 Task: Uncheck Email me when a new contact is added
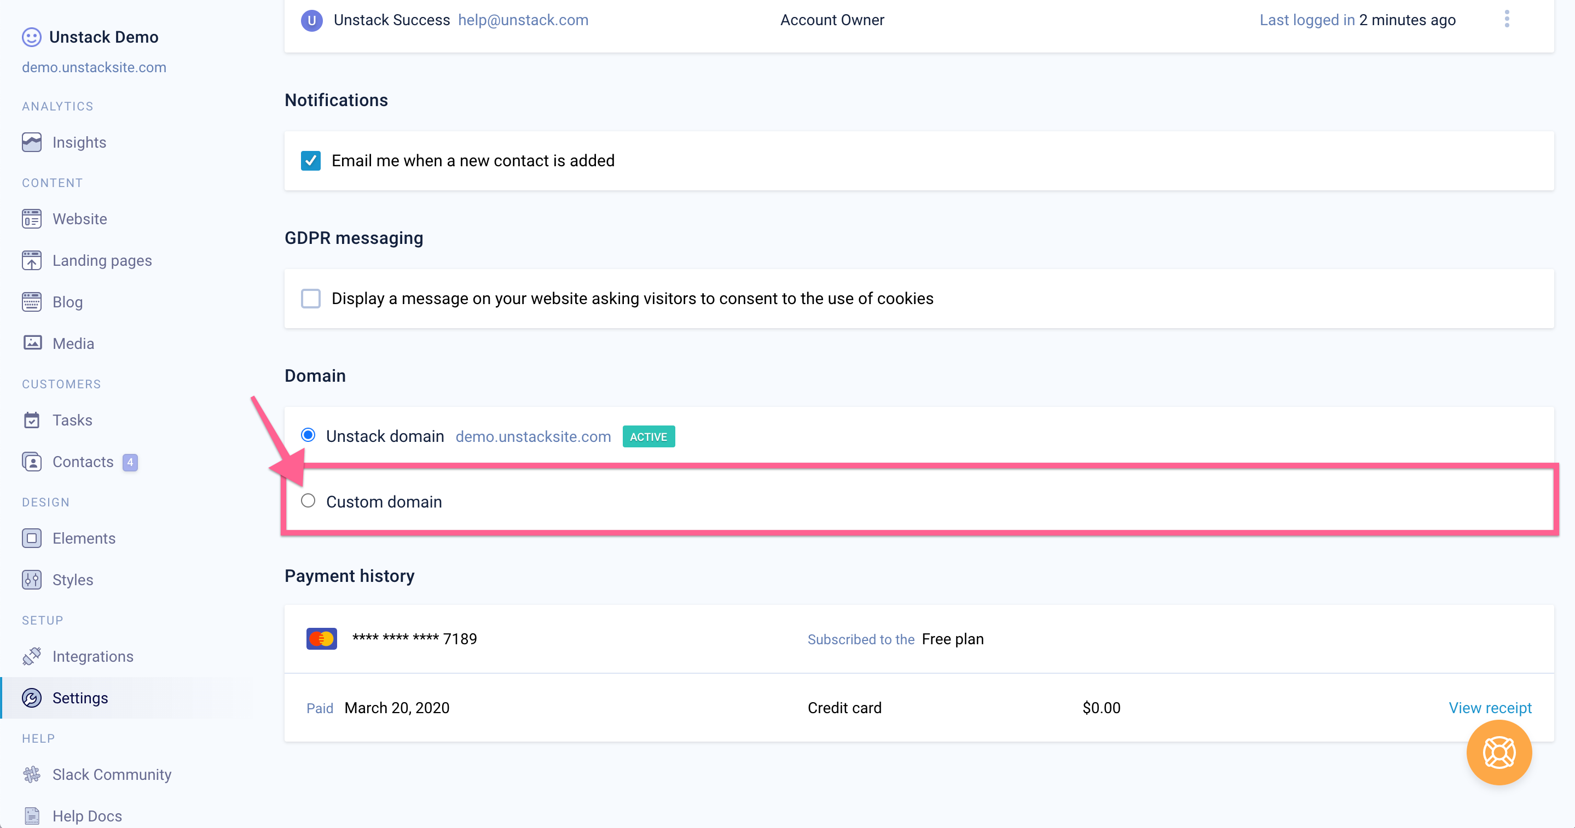point(311,161)
